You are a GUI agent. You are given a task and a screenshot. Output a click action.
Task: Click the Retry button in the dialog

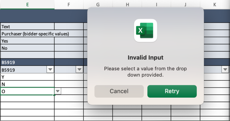(x=172, y=91)
